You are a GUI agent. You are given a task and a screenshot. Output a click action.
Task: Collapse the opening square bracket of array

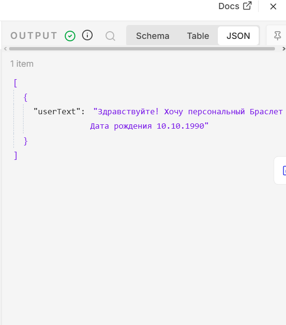15,83
